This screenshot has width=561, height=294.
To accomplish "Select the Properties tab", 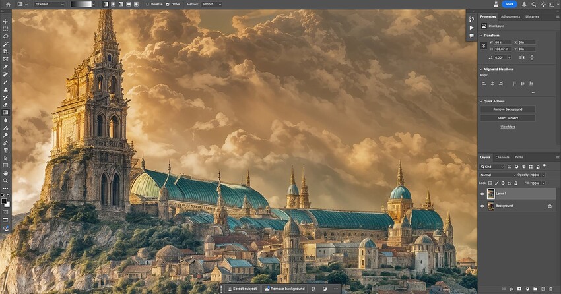I will 488,16.
